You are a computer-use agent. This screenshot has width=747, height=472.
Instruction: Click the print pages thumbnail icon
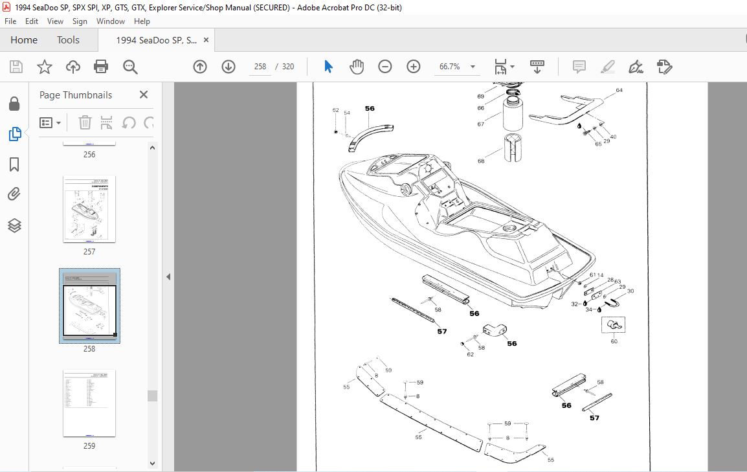pyautogui.click(x=107, y=123)
